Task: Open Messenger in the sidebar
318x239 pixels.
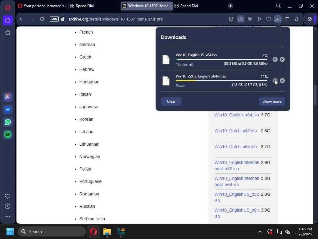Action: (8, 110)
